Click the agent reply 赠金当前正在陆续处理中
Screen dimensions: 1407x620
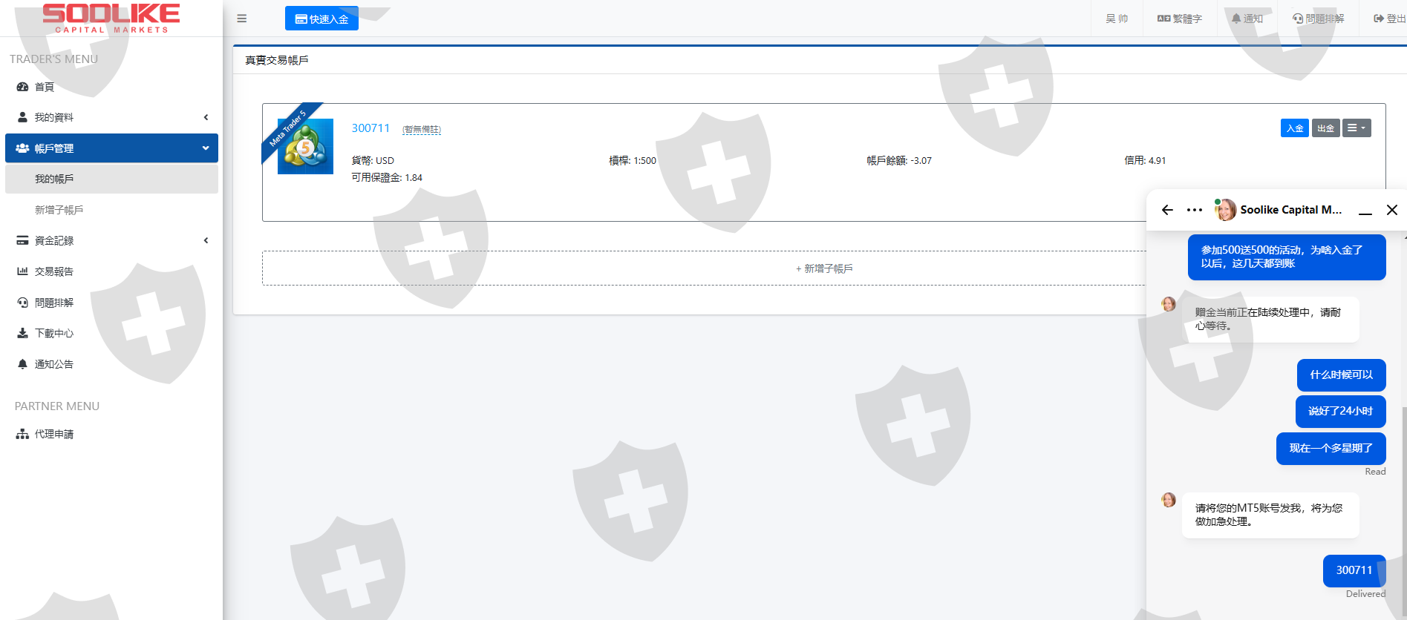(x=1270, y=320)
